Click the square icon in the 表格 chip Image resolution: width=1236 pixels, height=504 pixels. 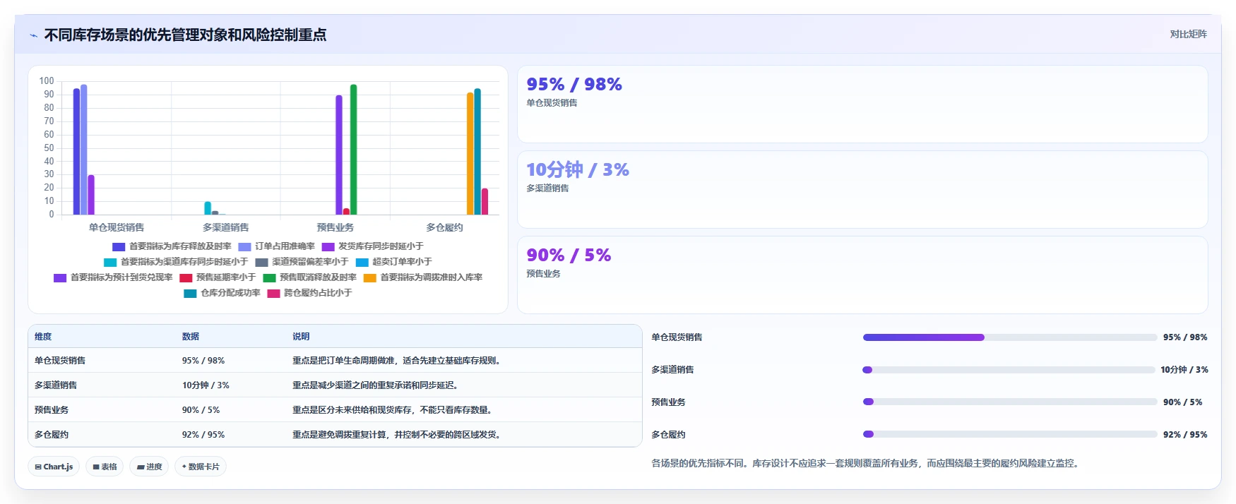pyautogui.click(x=96, y=467)
